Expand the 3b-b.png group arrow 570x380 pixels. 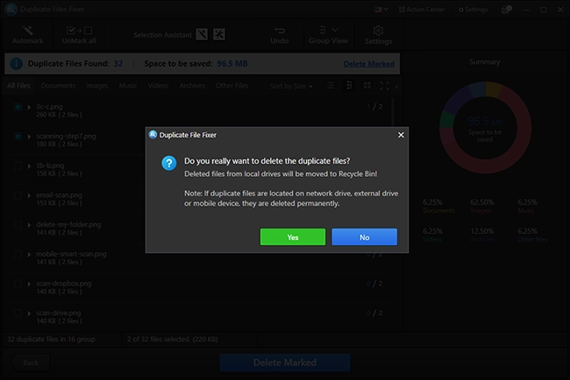pos(29,166)
